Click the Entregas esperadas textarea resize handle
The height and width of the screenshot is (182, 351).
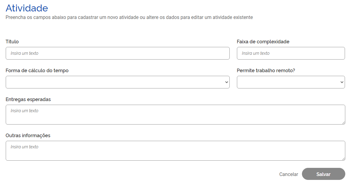click(343, 123)
